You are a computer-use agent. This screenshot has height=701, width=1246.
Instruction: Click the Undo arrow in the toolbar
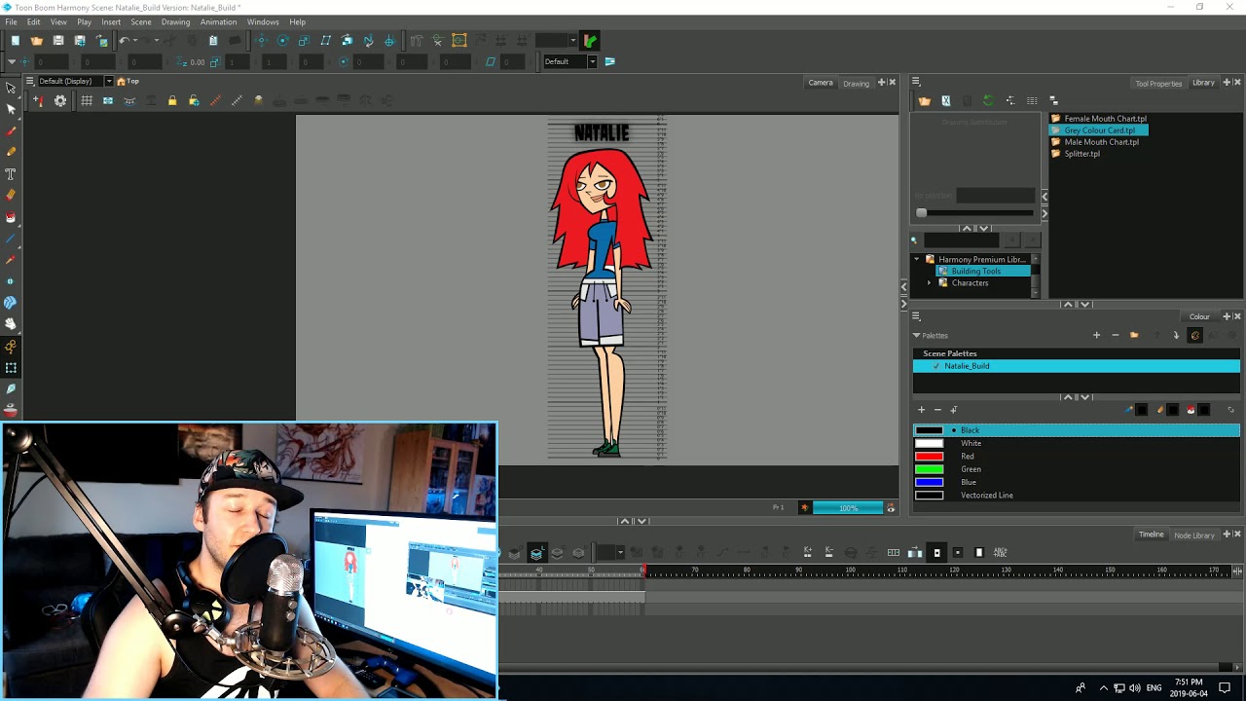124,41
